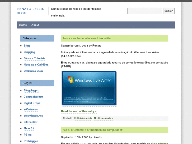Screen dimensions: 192x144
Task: Open the Notícias e Opiniões category
Action: pos(36,65)
